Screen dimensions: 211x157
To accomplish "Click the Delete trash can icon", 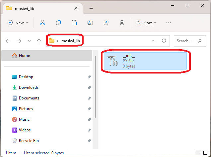I will (x=122, y=23).
